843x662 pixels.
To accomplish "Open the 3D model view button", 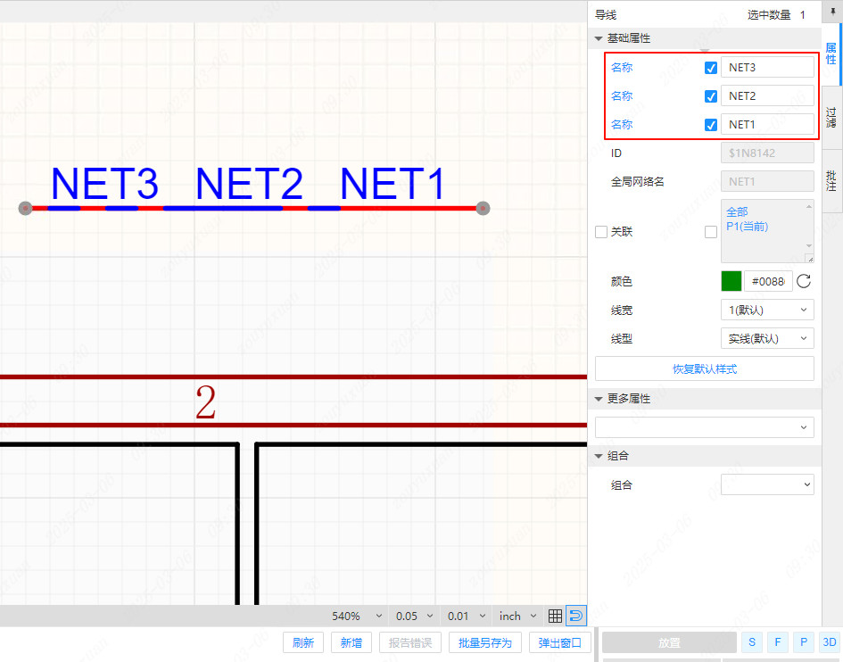I will 830,642.
